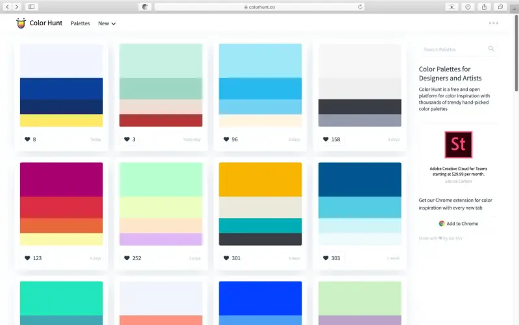This screenshot has height=325, width=519.
Task: Select pale yellow stripe in 252-likes palette
Action: (x=161, y=208)
